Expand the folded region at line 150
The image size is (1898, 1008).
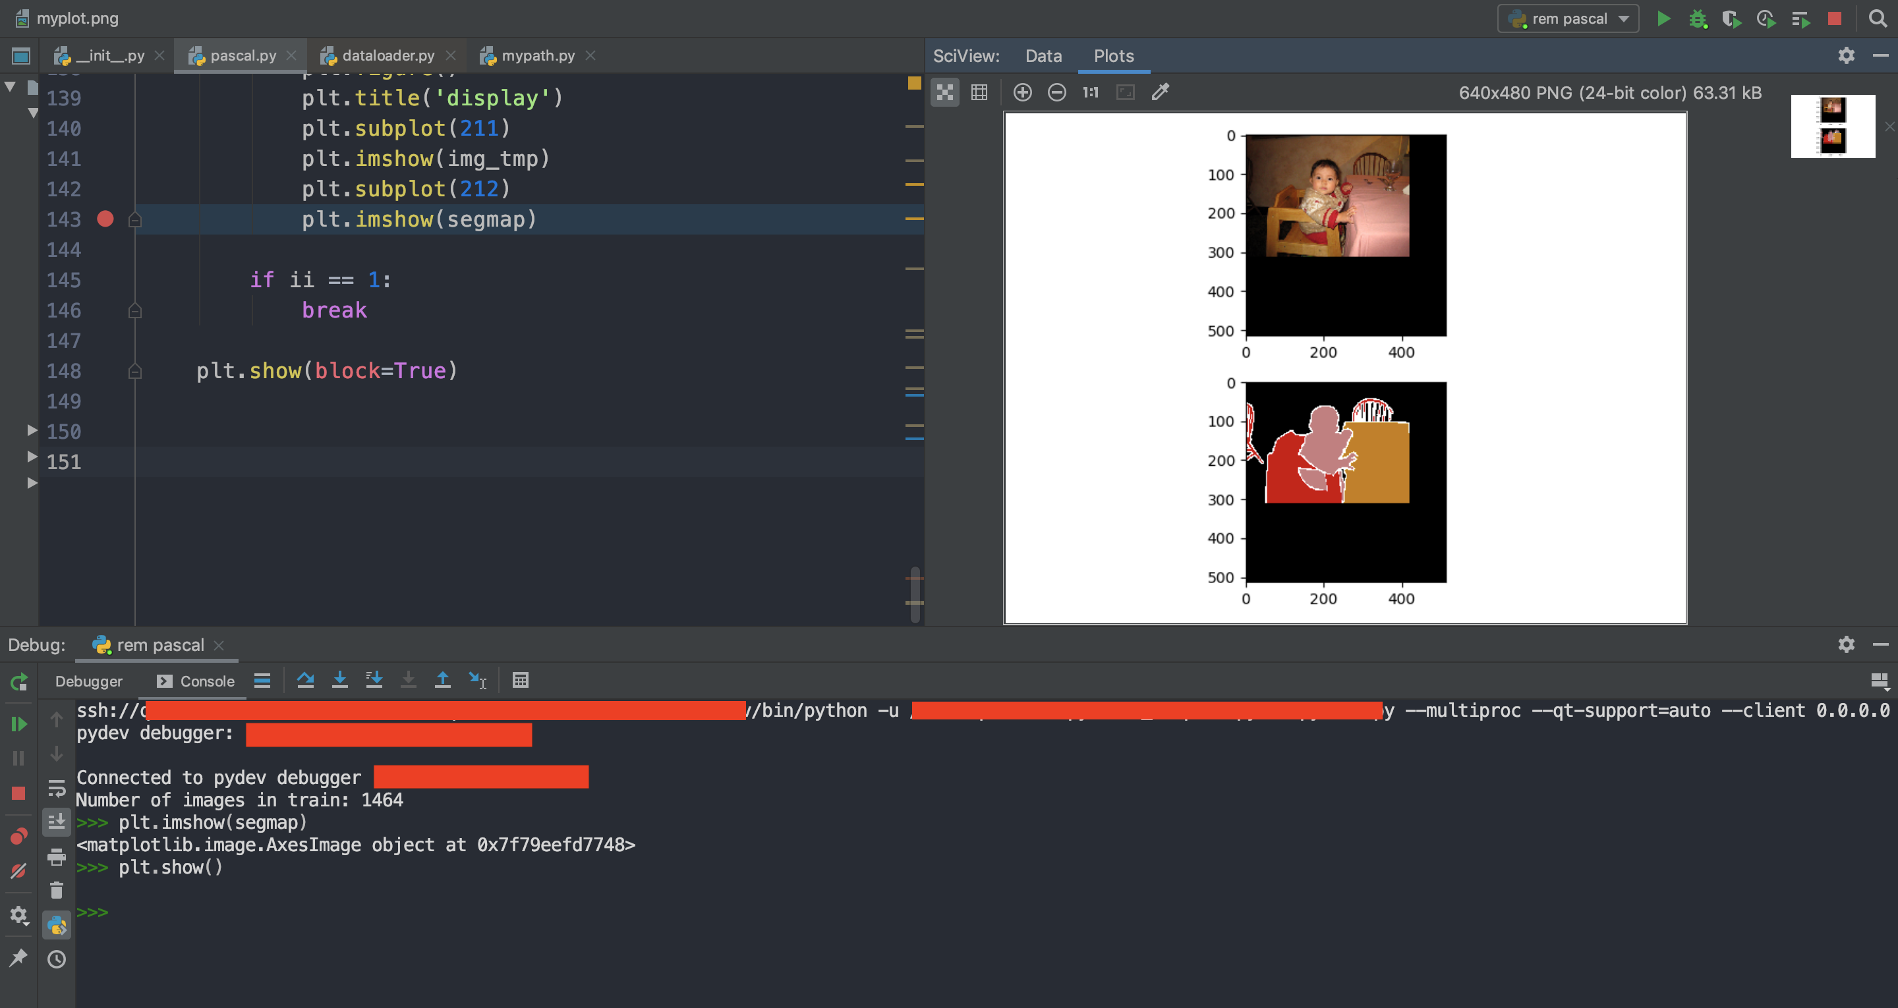[x=32, y=430]
